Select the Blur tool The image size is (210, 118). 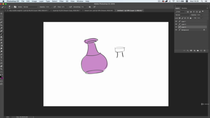(1, 49)
